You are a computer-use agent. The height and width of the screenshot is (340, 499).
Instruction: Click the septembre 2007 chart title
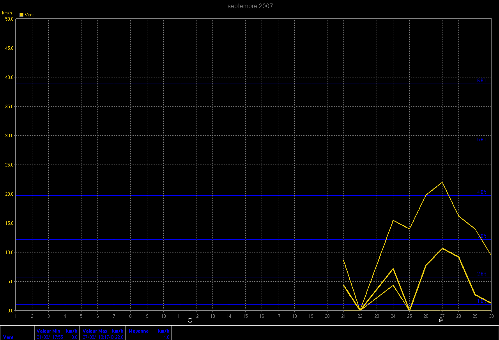pos(250,6)
